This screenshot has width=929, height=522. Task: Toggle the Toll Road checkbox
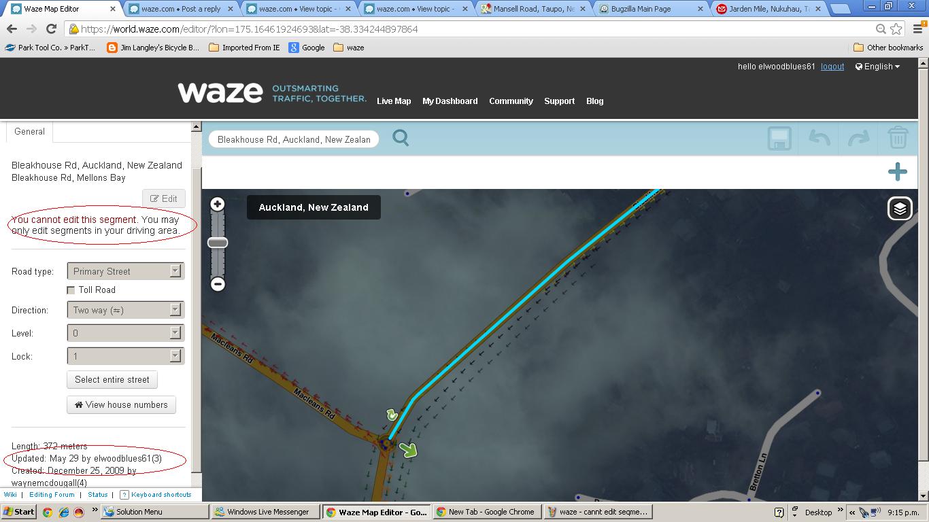point(71,290)
